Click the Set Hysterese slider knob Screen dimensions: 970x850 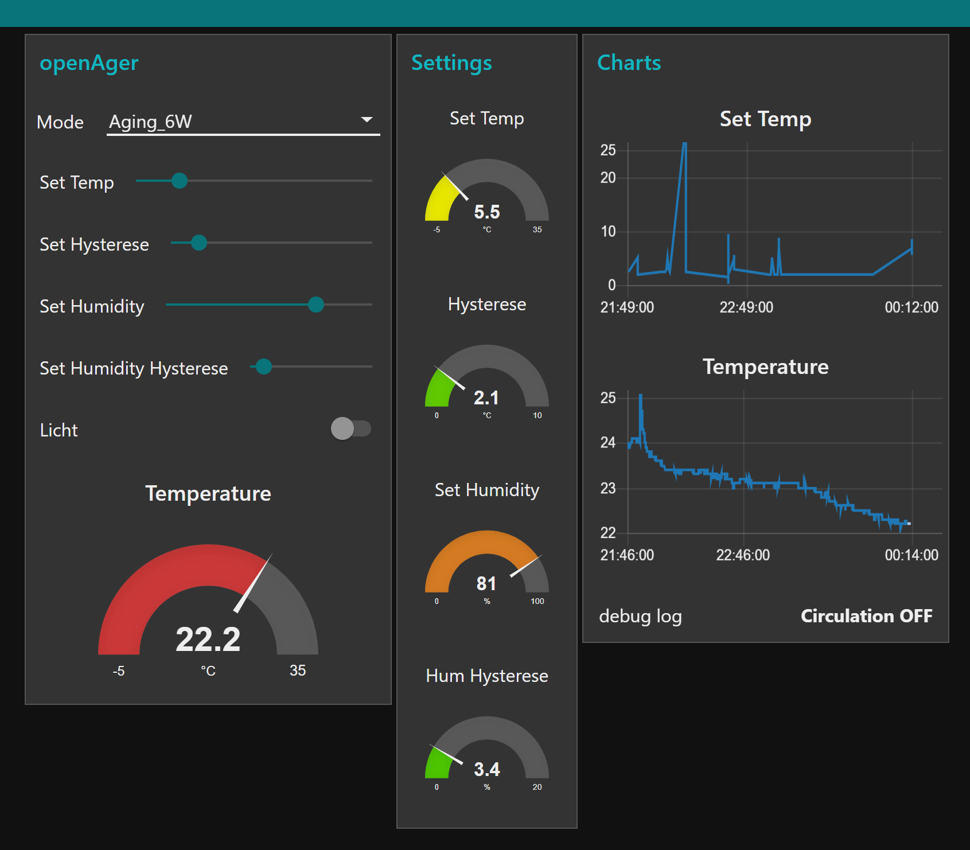coord(199,243)
